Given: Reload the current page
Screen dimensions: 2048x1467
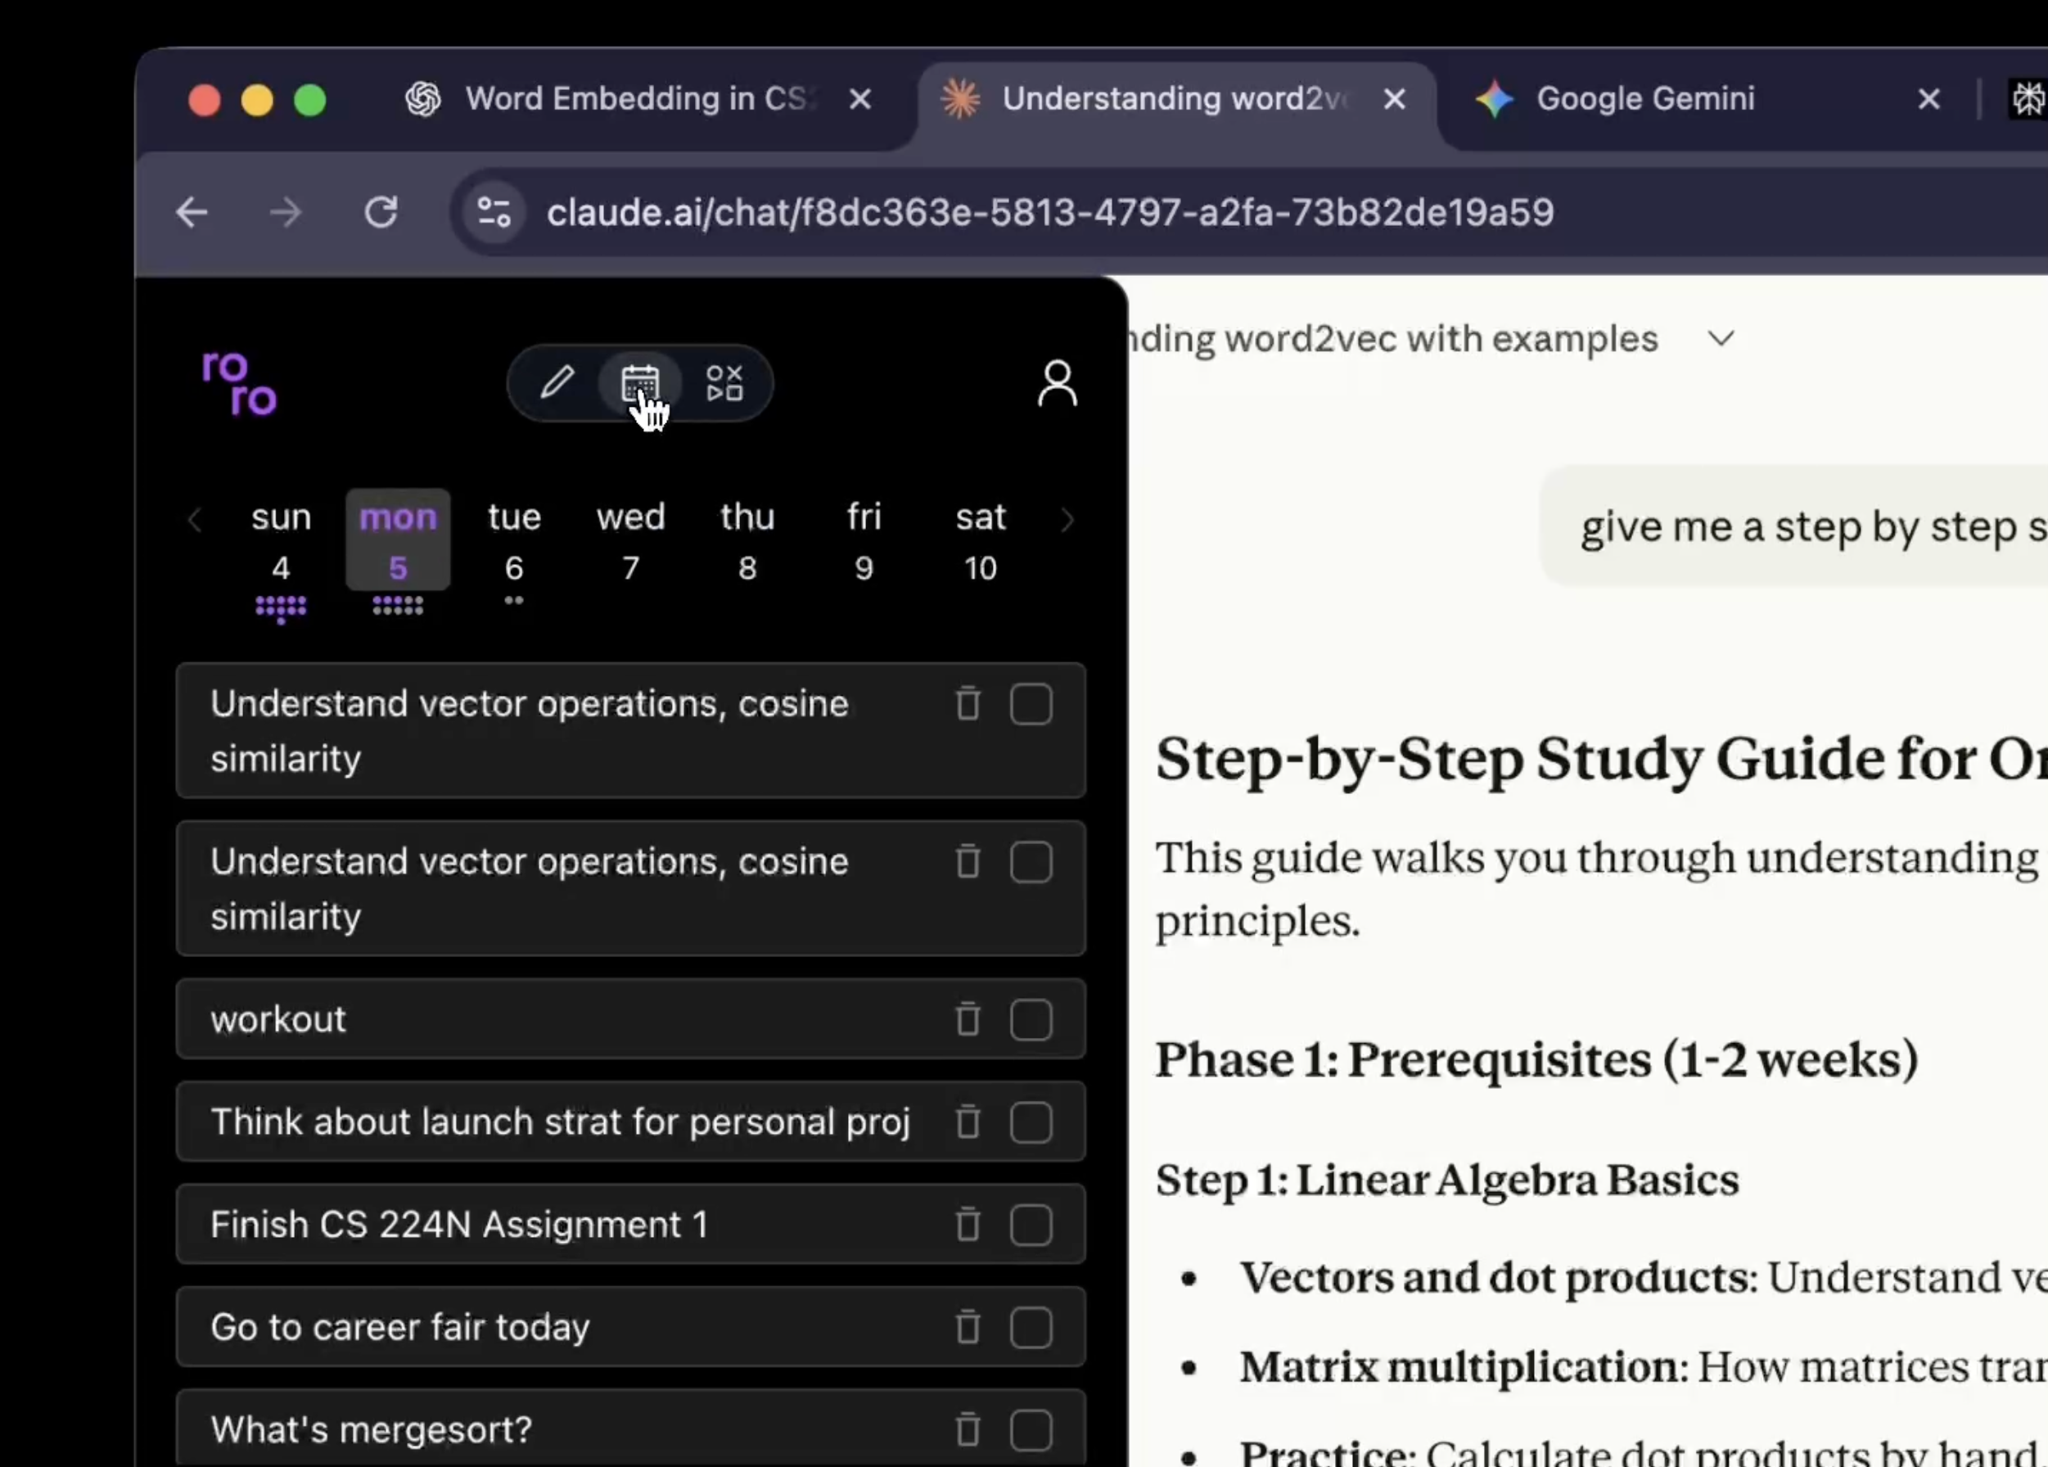Looking at the screenshot, I should tap(380, 212).
